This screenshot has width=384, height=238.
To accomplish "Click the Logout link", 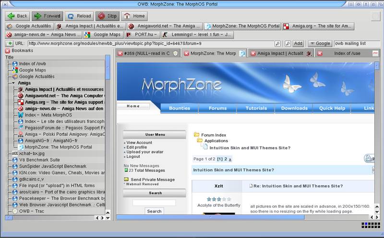I will tap(133, 156).
